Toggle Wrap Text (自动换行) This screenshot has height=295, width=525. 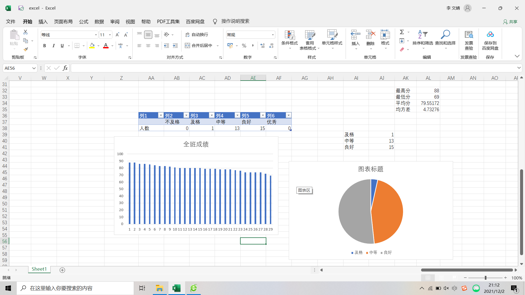(x=197, y=35)
